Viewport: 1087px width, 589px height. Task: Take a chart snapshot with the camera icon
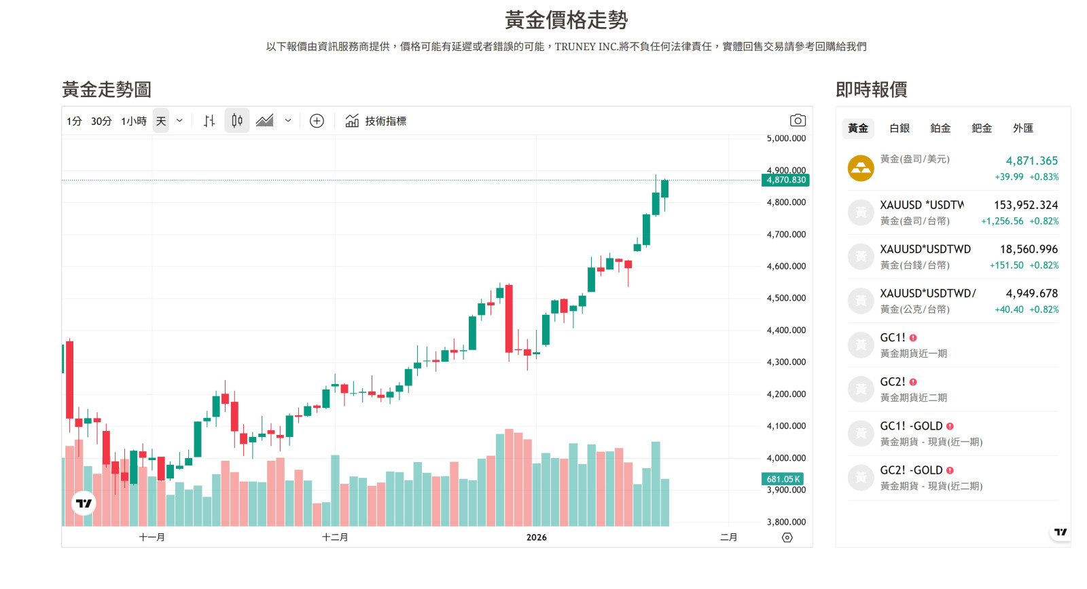coord(798,120)
